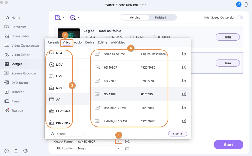Screen dimensions: 252x156
Task: Open the file location folder icon
Action: click(x=127, y=148)
